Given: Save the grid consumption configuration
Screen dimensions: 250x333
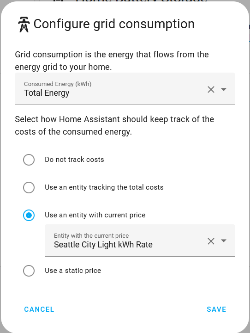Looking at the screenshot, I should point(216,309).
